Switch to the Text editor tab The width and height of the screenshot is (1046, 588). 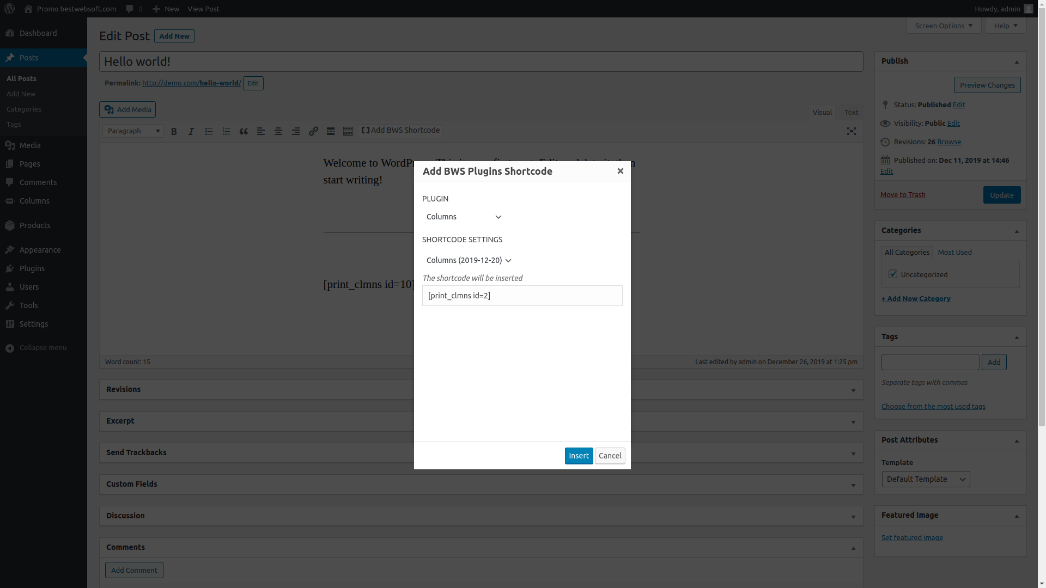[x=851, y=113]
